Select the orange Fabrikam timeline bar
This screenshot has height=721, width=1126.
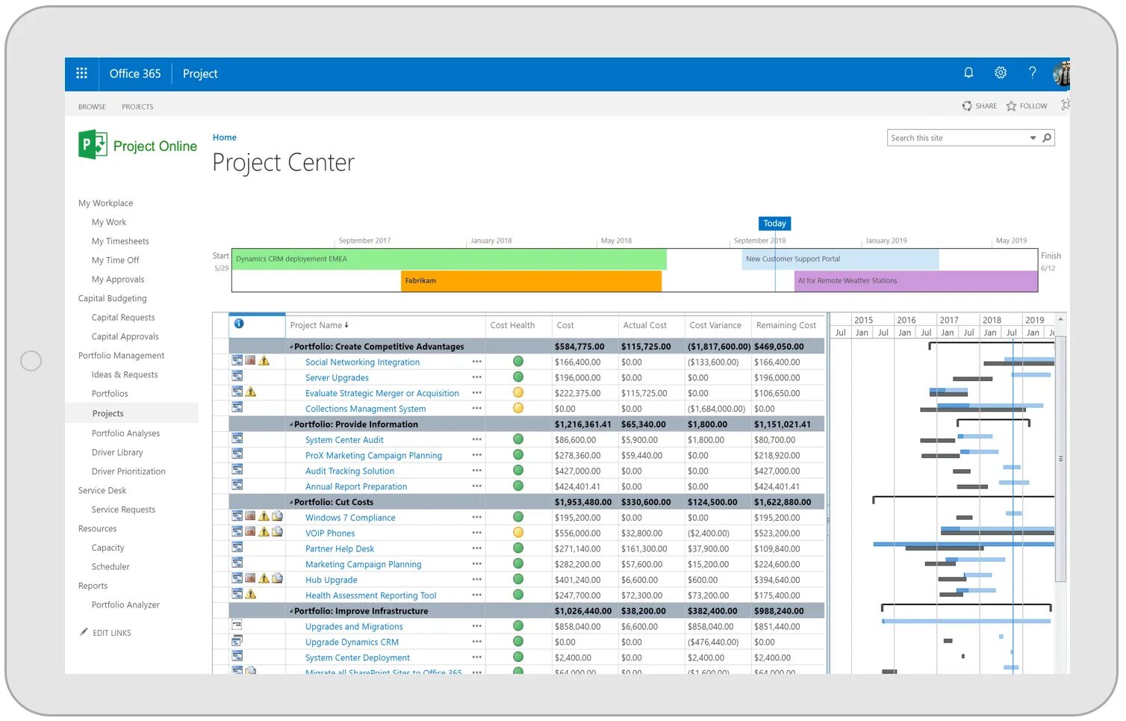point(531,281)
